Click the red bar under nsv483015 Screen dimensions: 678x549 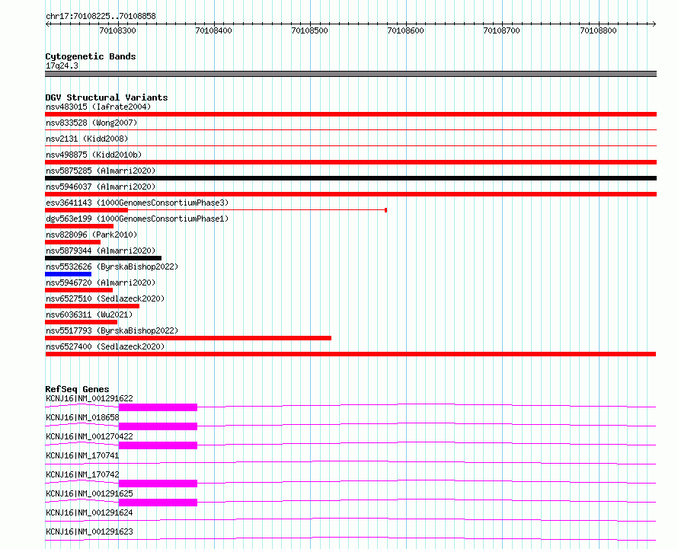click(x=350, y=114)
